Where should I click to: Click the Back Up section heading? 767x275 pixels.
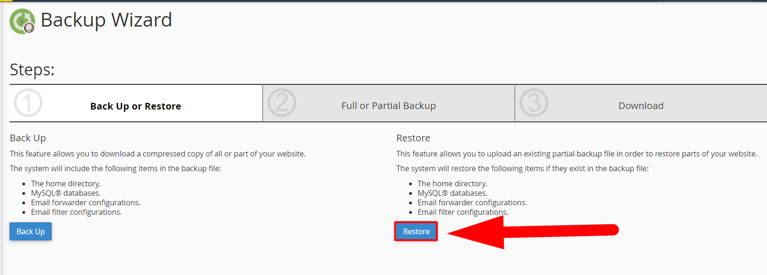tap(28, 138)
